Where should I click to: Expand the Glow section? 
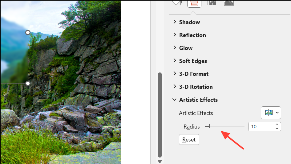click(x=183, y=48)
